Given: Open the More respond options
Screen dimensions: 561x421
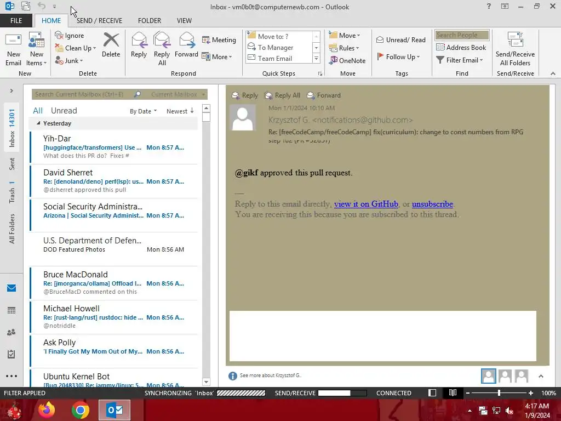Looking at the screenshot, I should 217,56.
